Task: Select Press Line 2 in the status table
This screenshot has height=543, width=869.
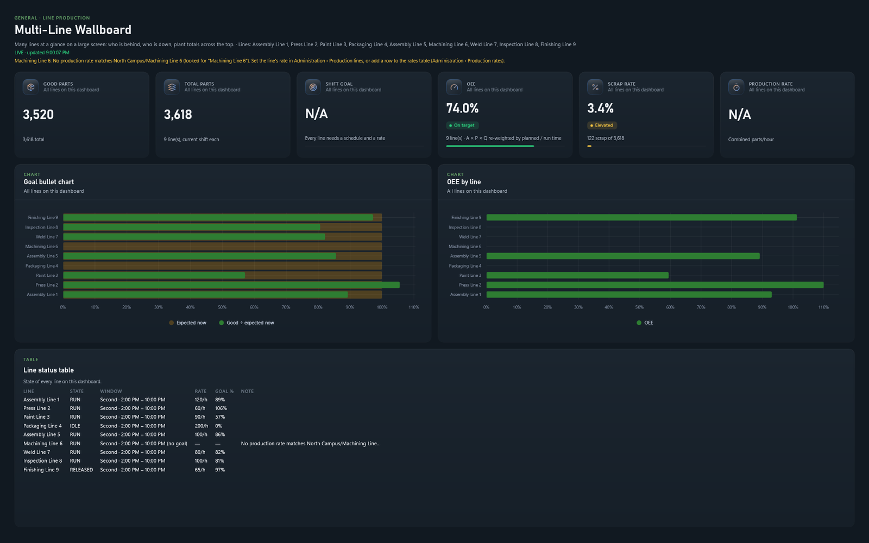Action: pyautogui.click(x=37, y=408)
